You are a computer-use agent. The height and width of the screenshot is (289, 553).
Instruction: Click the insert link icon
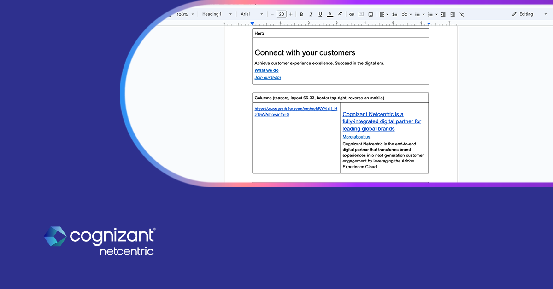point(352,14)
